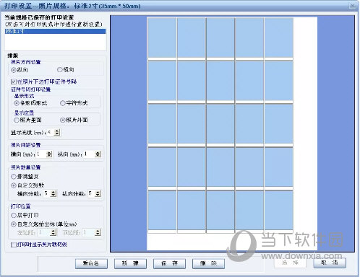Image resolution: width=360 pixels, height=277 pixels.
Task: Select the highlighted saved print setting entry
Action: (55, 31)
